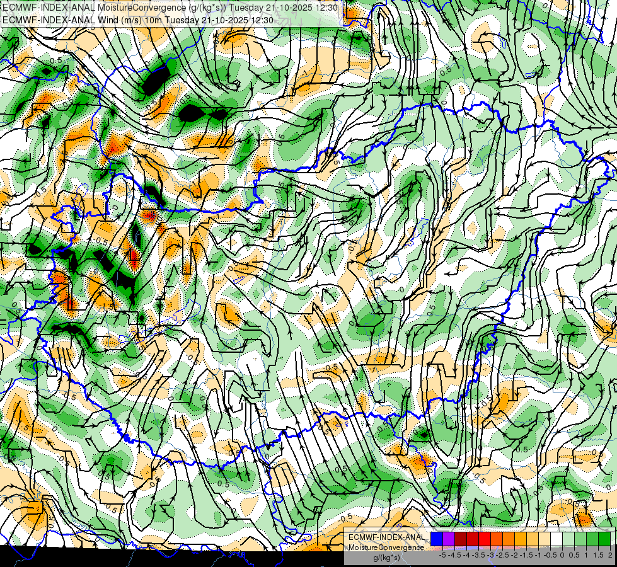The width and height of the screenshot is (617, 567).
Task: Select the dark red legend swatch (-4.5 to -4)
Action: pyautogui.click(x=461, y=539)
